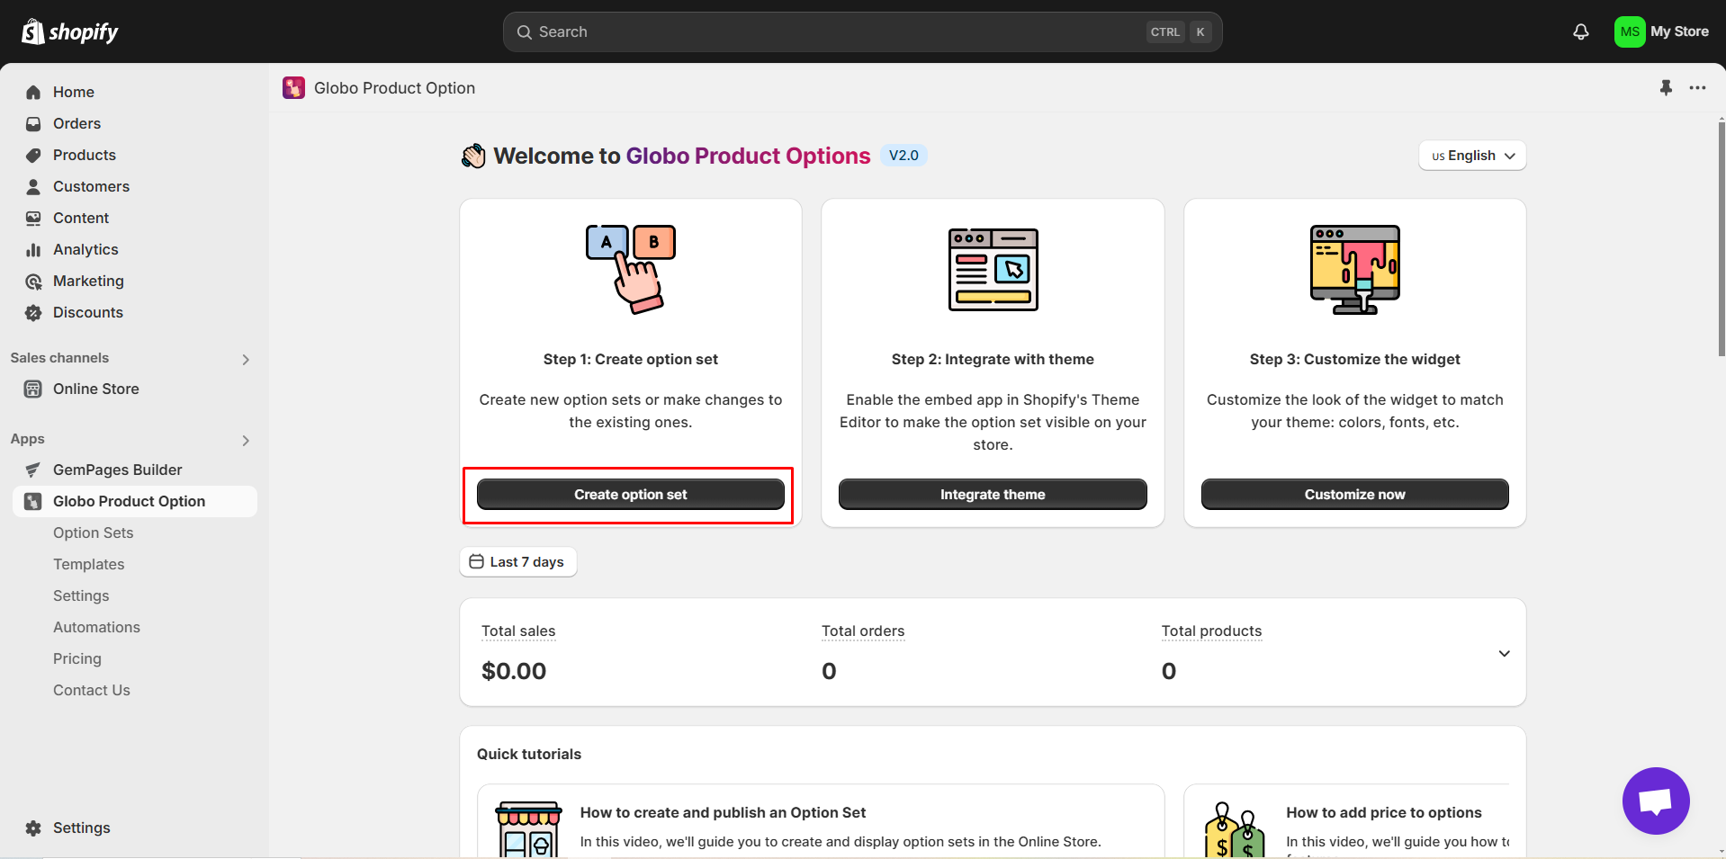
Task: Click the Home icon in sidebar
Action: click(32, 92)
